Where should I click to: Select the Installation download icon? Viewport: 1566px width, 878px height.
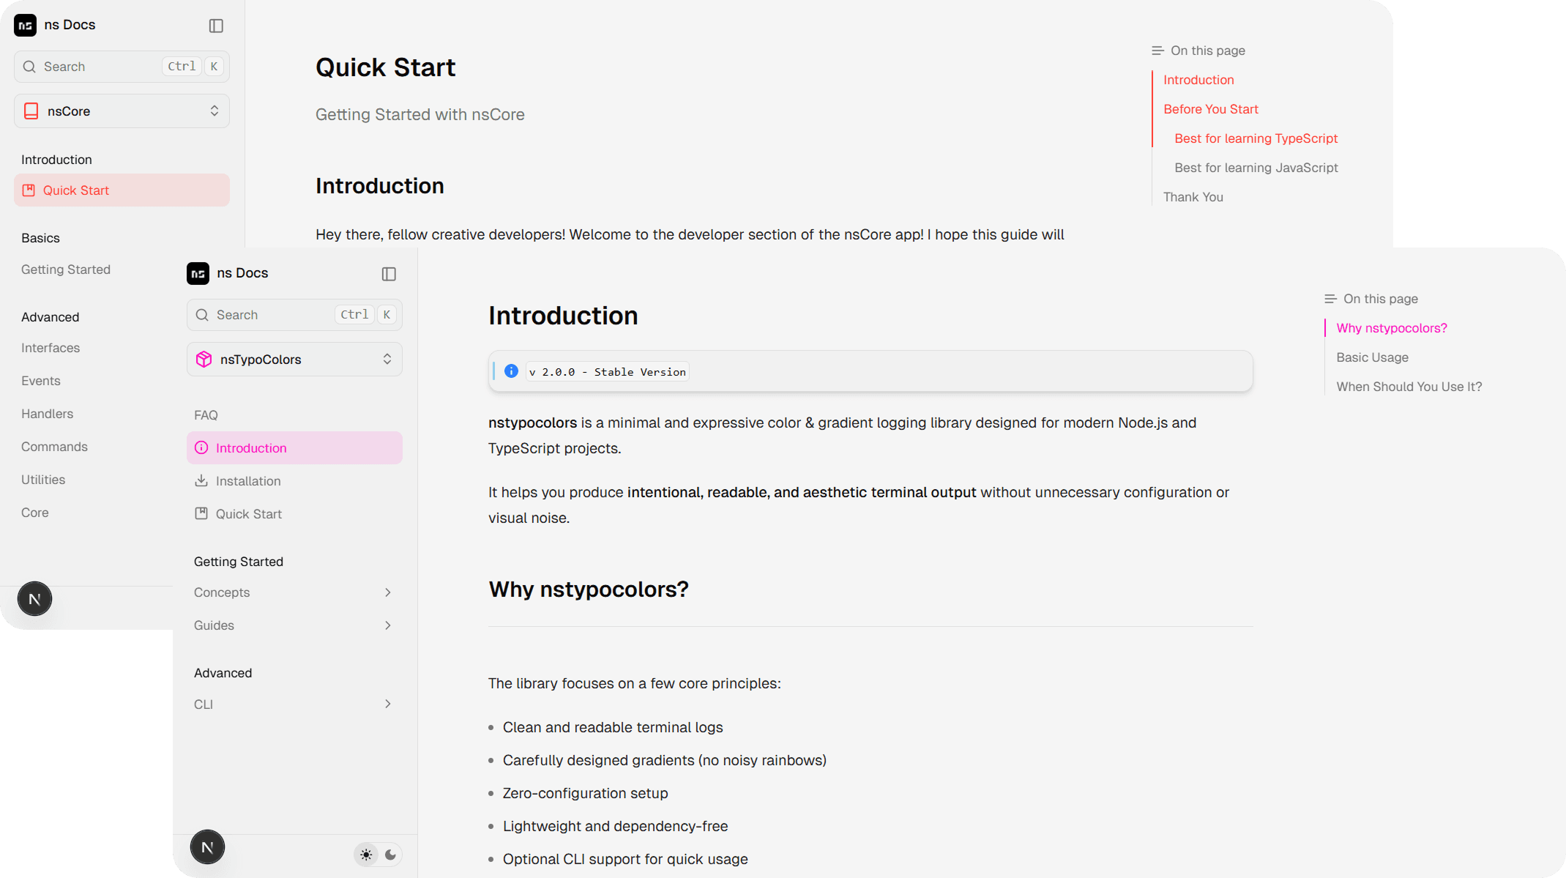(201, 480)
